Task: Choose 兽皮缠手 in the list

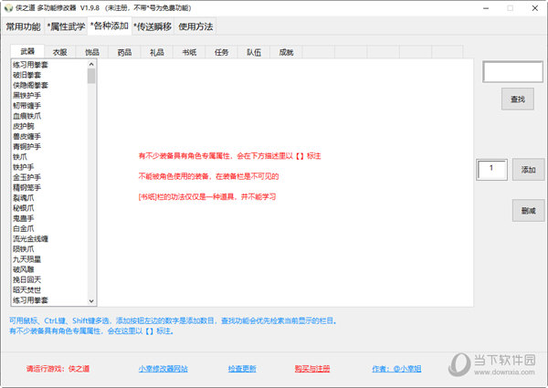Action: pyautogui.click(x=26, y=136)
